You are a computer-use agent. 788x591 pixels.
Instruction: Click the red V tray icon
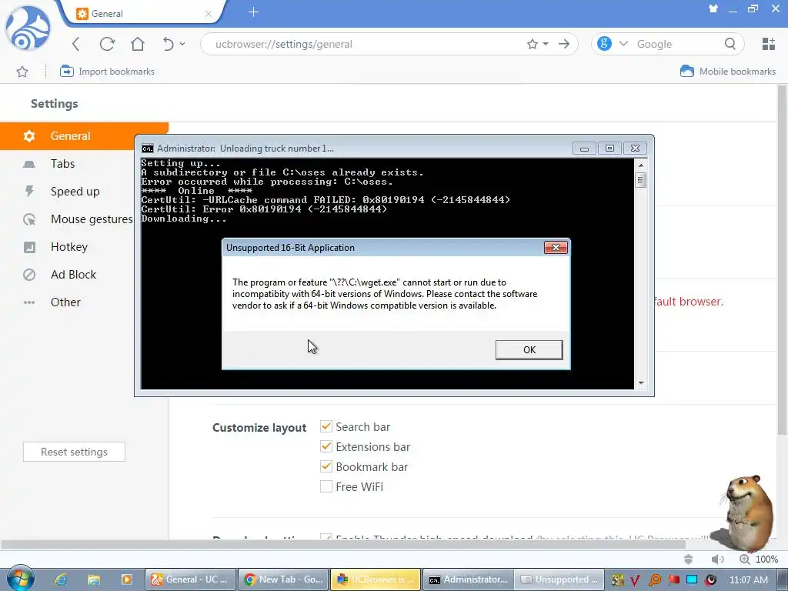635,580
